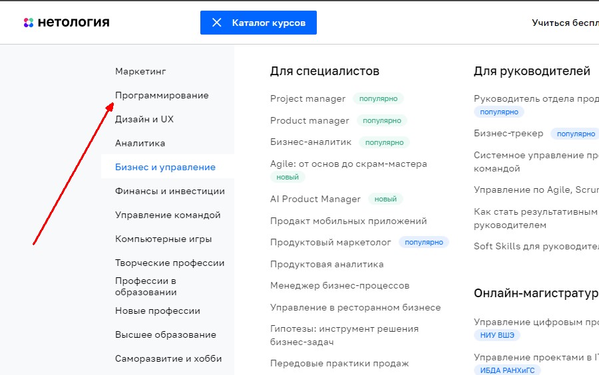The image size is (599, 375).
Task: Open Управление по Agile, Scrum course
Action: tap(536, 190)
